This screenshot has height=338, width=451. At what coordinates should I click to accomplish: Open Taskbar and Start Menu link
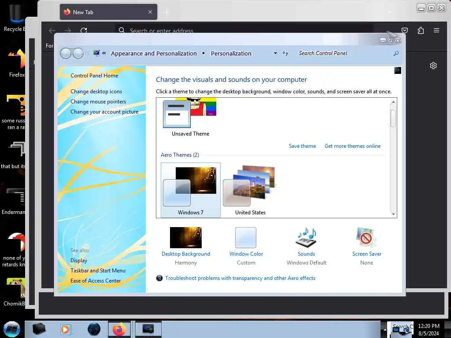click(x=98, y=271)
